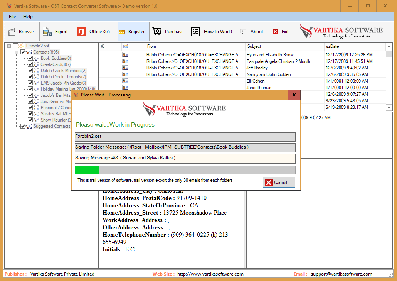Click the Saving Message 4/8 status field

185,159
